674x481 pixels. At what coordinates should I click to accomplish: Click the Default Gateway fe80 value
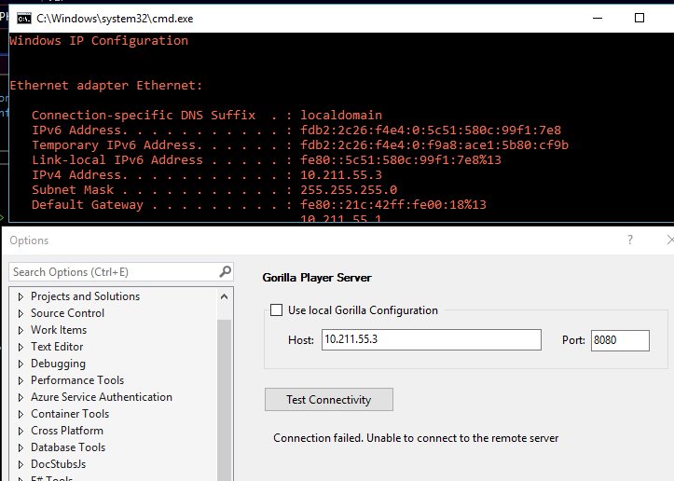(x=393, y=204)
